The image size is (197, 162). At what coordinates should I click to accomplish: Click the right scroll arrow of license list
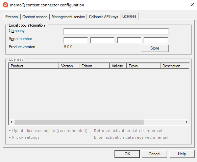coord(187,122)
